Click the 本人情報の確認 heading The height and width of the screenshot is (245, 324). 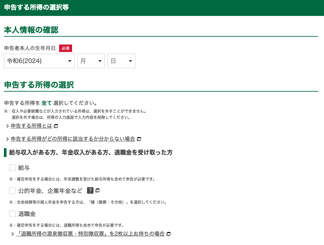[x=31, y=30]
